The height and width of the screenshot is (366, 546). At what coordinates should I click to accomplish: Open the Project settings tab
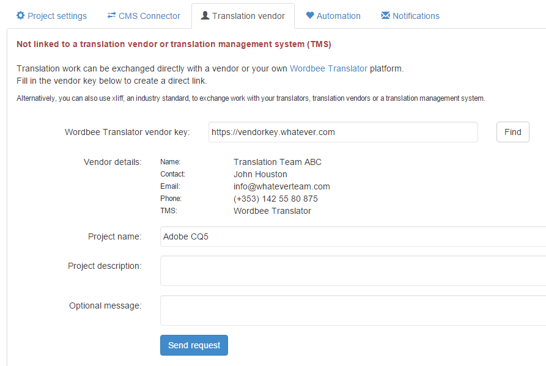point(57,16)
